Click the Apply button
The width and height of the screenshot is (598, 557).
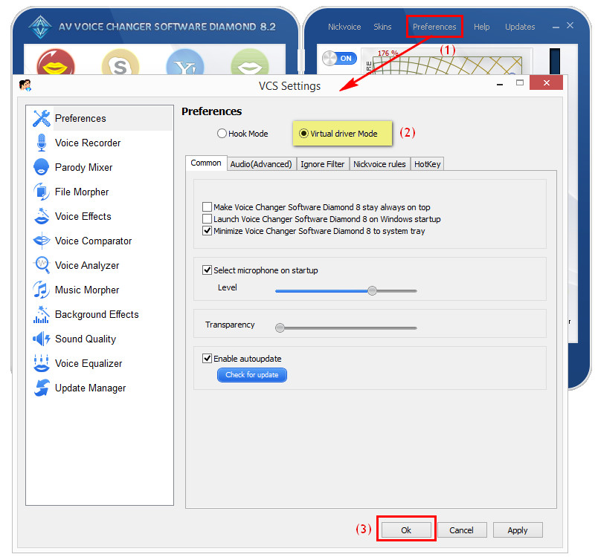click(x=518, y=530)
